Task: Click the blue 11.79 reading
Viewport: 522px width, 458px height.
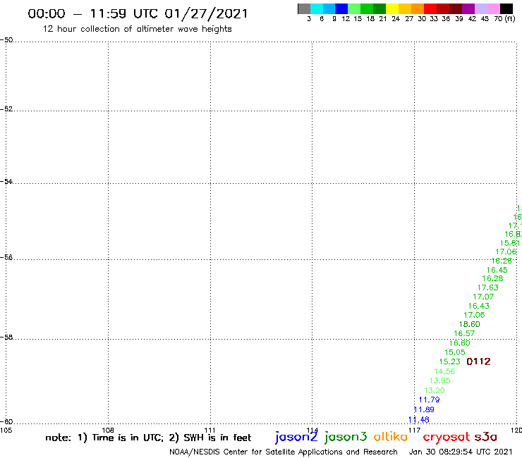Action: 429,400
